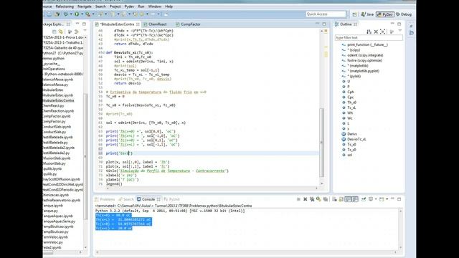Image resolution: width=459 pixels, height=258 pixels.
Task: Click Remove All Terminated Launches in Console
Action: (x=312, y=199)
